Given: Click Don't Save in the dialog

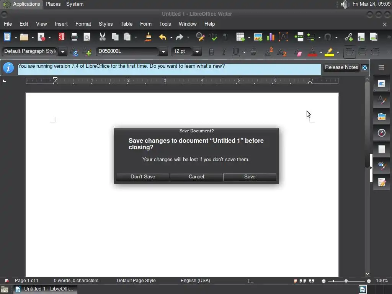Looking at the screenshot, I should coord(143,177).
